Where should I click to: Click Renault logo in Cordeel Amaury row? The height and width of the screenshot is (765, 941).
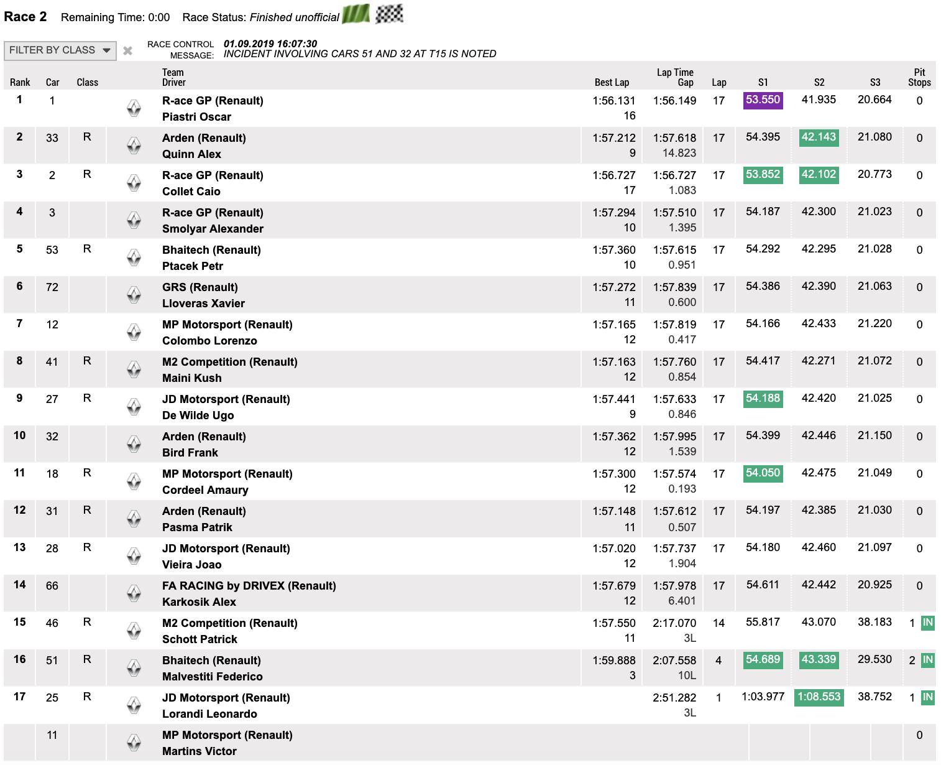pos(134,481)
